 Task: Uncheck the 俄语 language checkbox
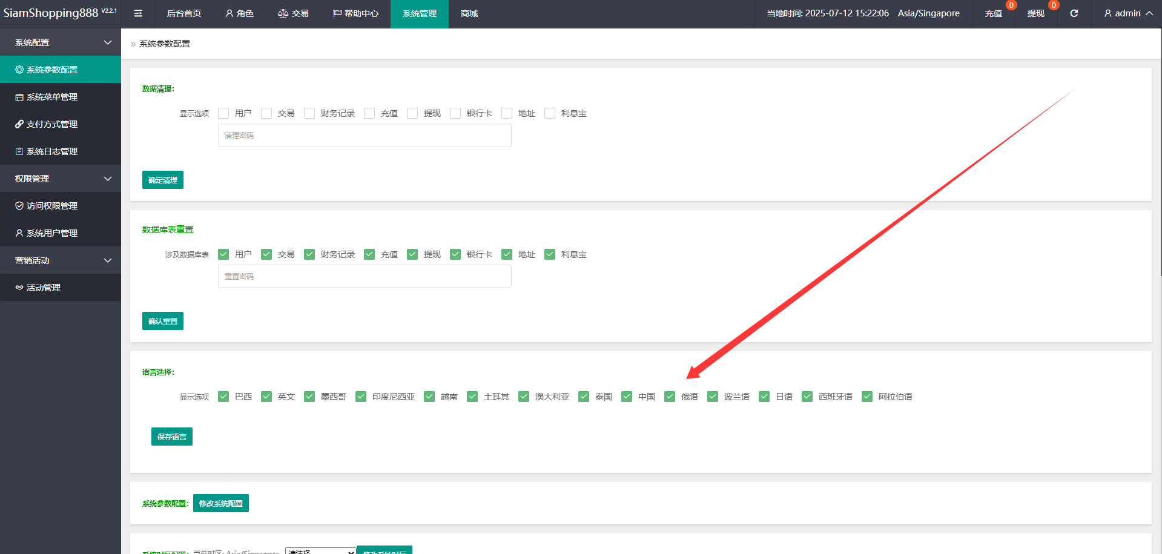[670, 397]
